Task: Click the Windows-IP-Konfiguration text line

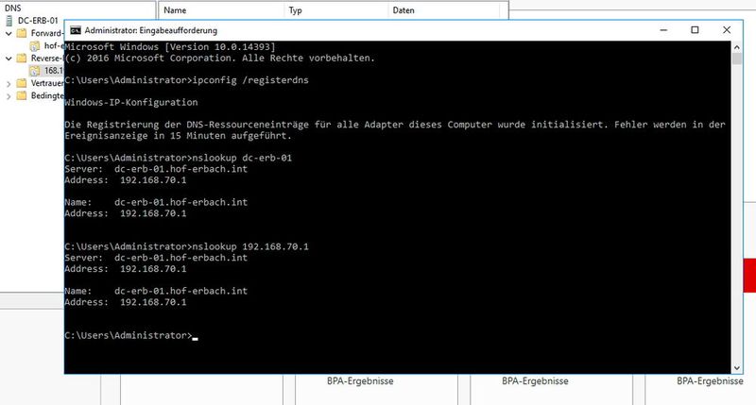Action: (x=131, y=103)
